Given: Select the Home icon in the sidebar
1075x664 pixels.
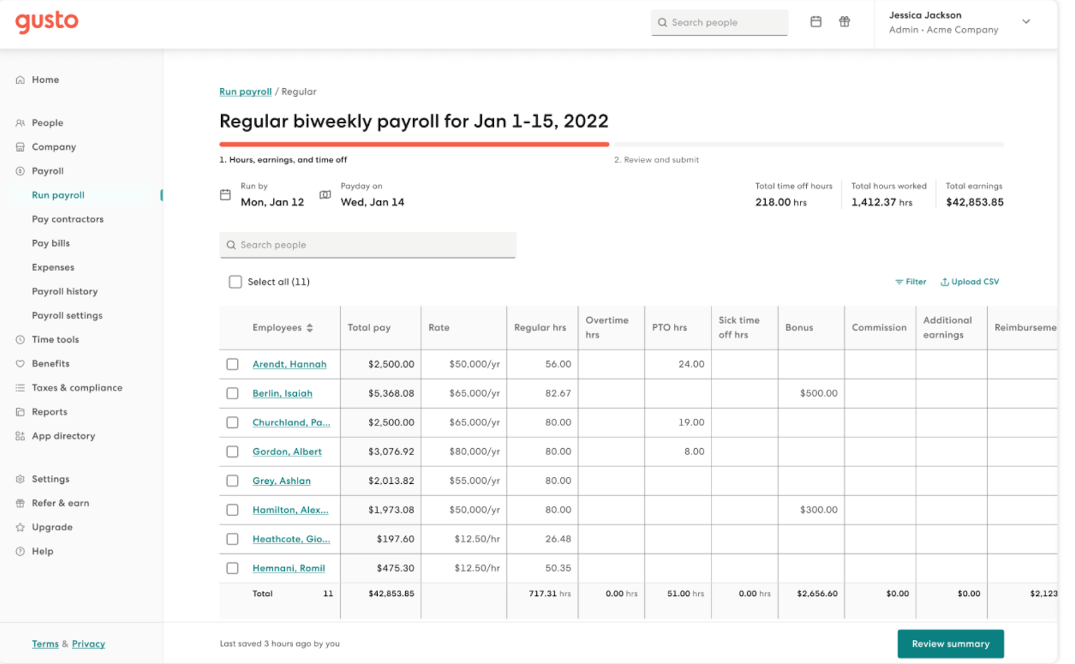Looking at the screenshot, I should click(19, 79).
